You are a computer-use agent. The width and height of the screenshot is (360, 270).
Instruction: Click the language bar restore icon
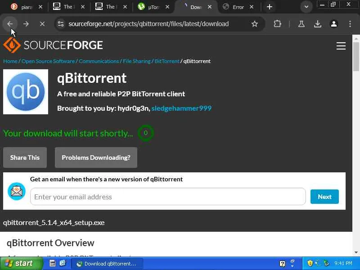[292, 261]
